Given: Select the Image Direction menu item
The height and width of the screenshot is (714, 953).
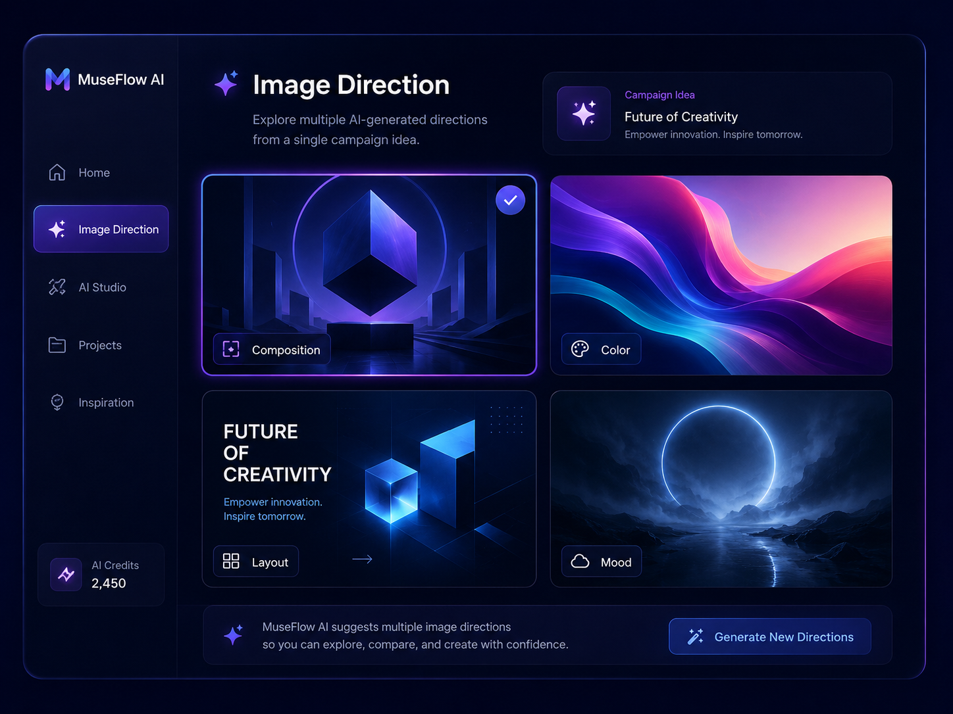Looking at the screenshot, I should point(101,229).
